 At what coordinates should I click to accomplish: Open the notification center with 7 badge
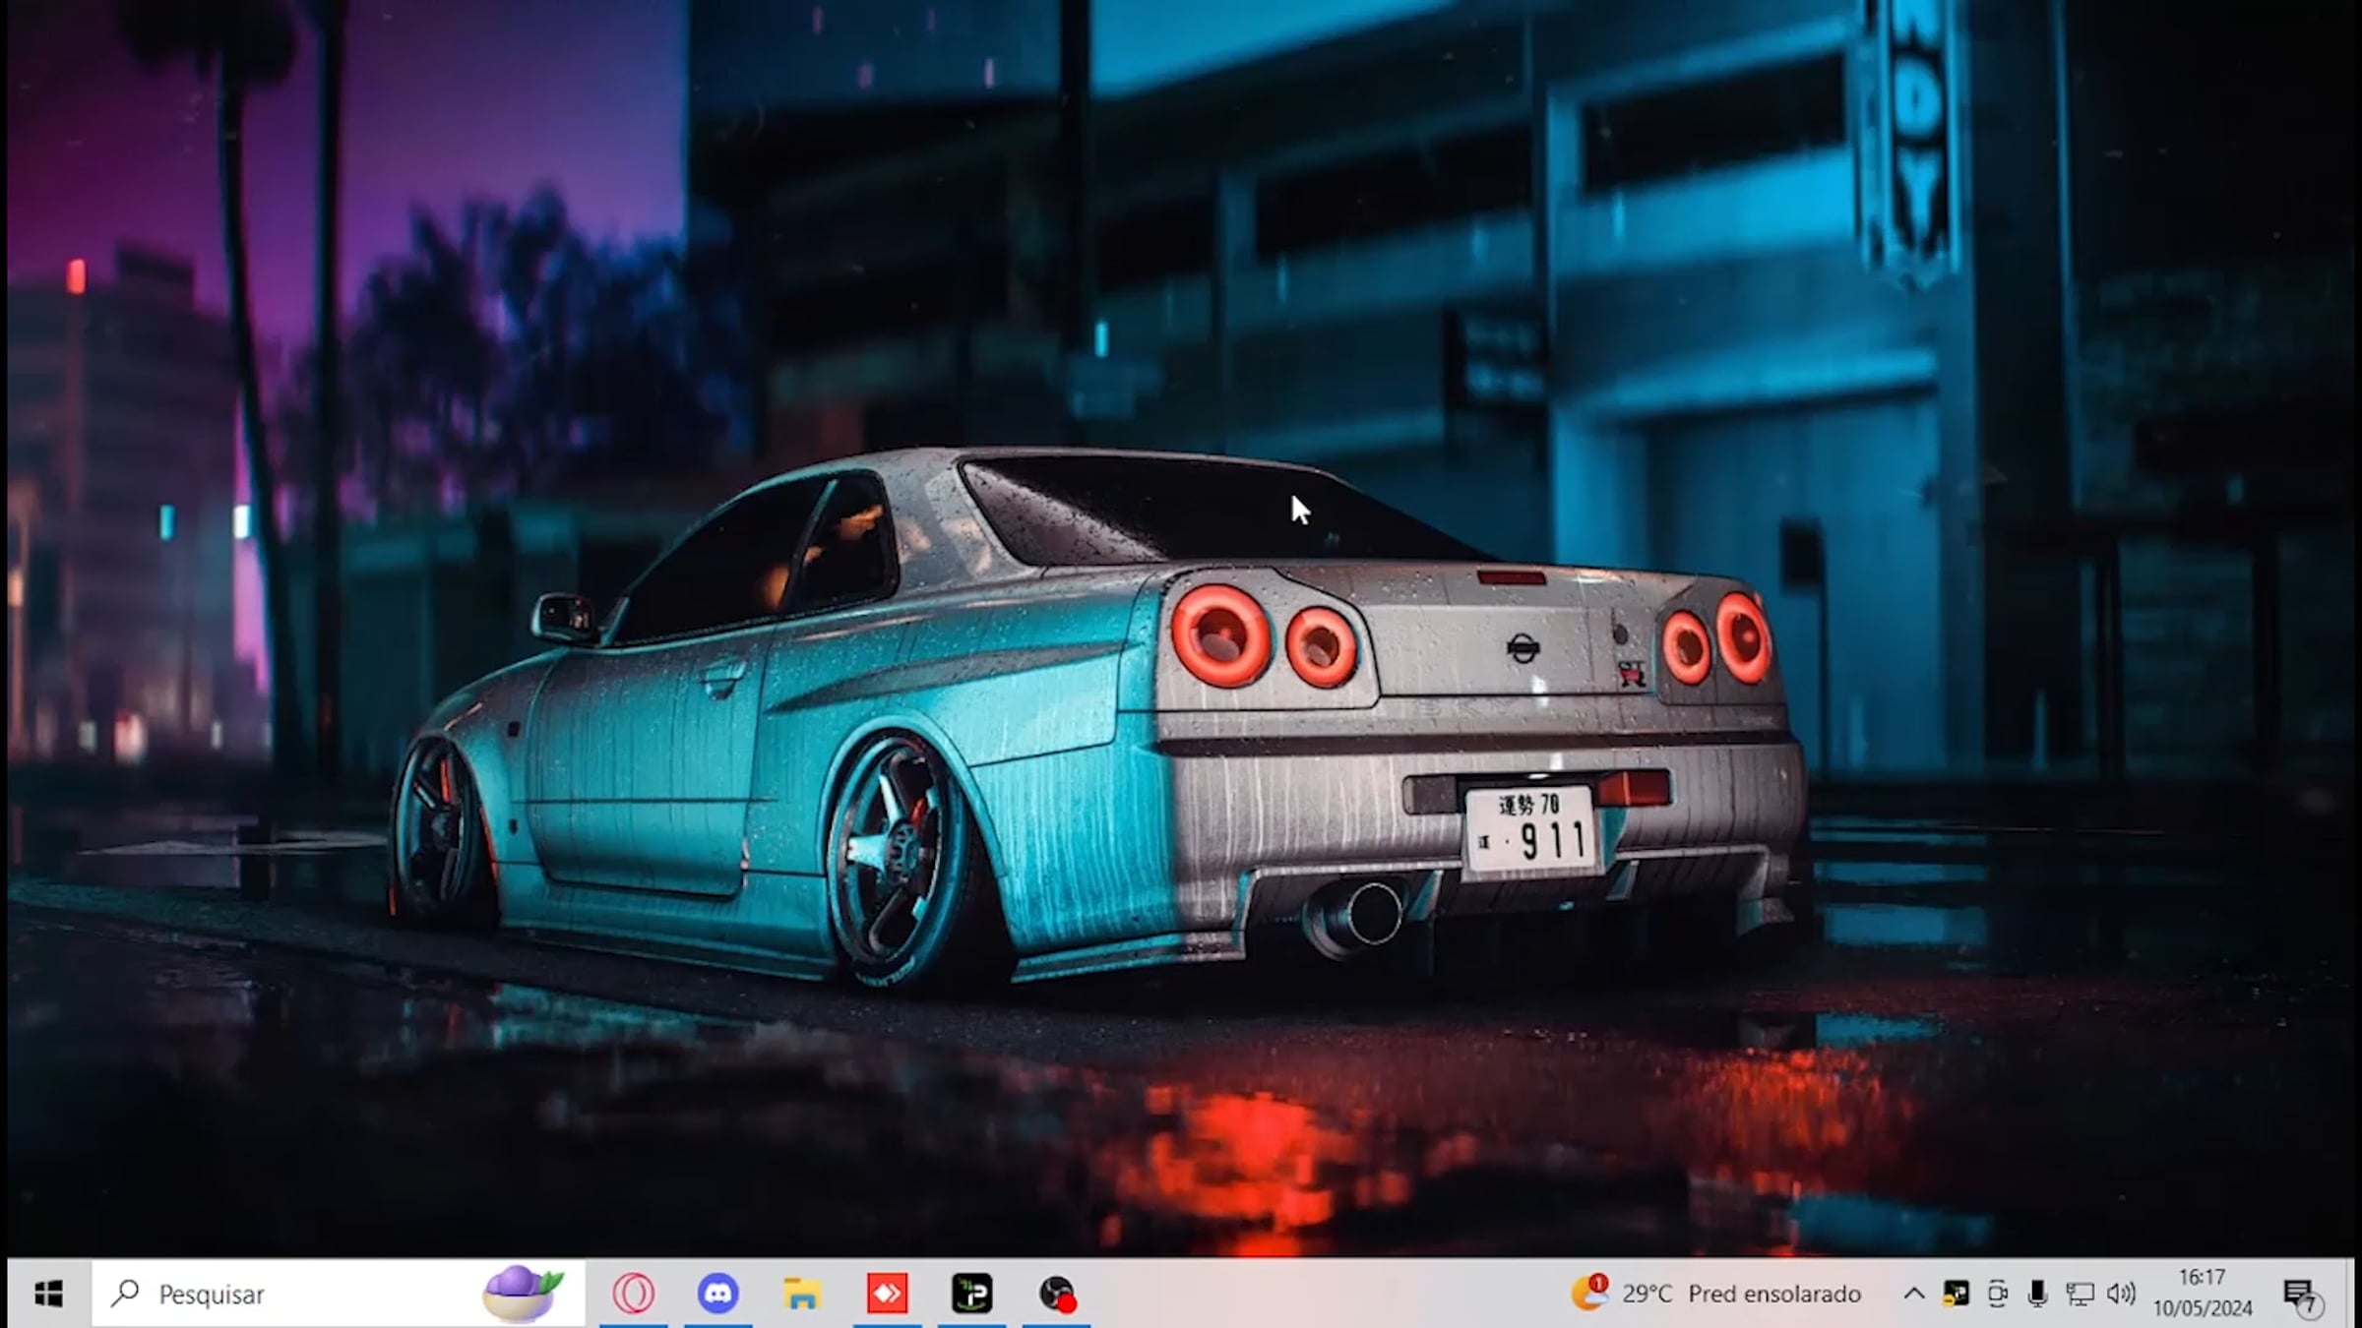[x=2301, y=1295]
